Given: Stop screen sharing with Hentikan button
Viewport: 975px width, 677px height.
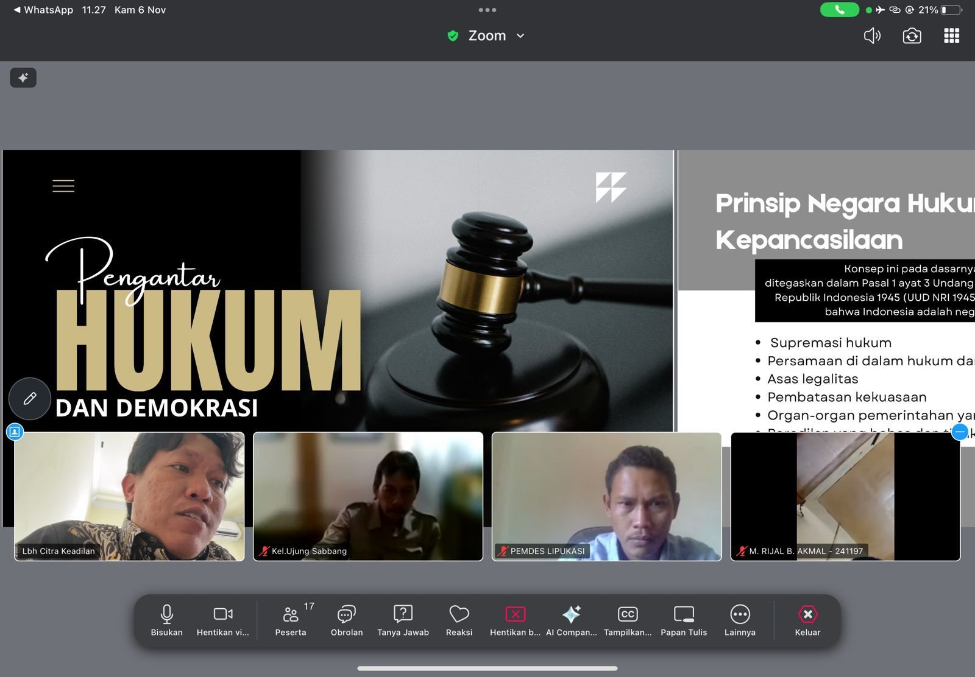Looking at the screenshot, I should [515, 620].
